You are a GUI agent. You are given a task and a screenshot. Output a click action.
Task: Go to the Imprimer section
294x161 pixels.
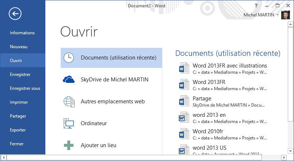pos(19,102)
